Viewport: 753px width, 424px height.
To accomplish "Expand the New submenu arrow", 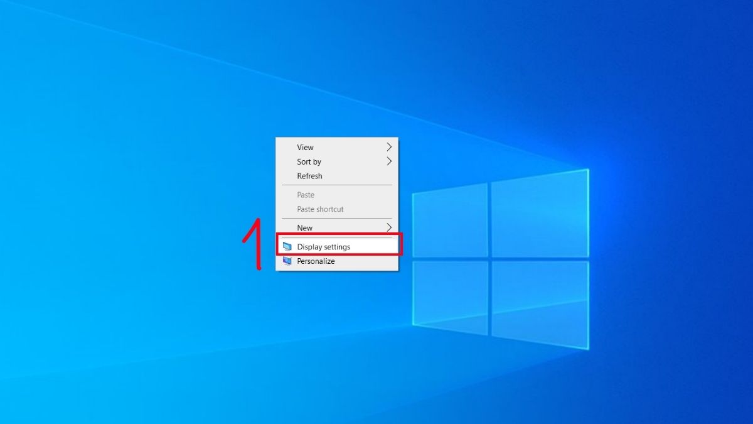I will (x=389, y=227).
